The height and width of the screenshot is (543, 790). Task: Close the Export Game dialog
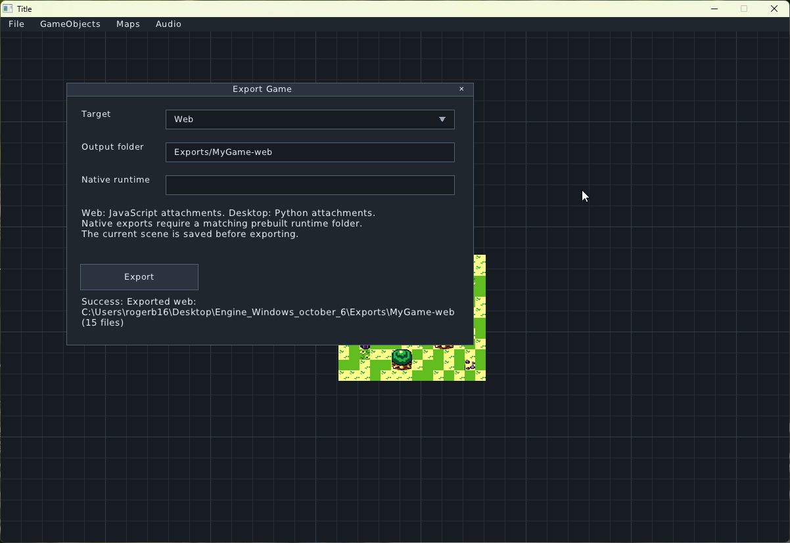tap(461, 89)
